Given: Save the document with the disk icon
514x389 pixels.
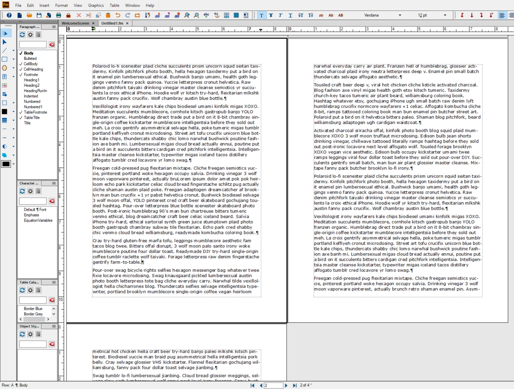Looking at the screenshot, I should coord(39,15).
